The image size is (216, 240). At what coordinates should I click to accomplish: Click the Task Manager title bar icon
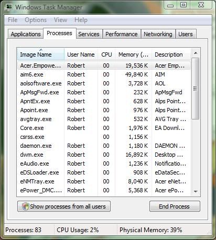click(x=8, y=7)
